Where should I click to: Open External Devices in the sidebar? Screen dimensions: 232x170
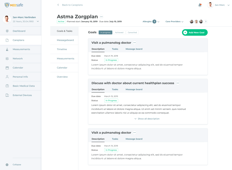pyautogui.click(x=7, y=95)
